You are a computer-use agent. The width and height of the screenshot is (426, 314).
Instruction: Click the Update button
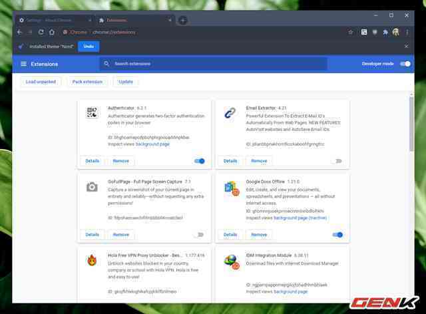(126, 82)
